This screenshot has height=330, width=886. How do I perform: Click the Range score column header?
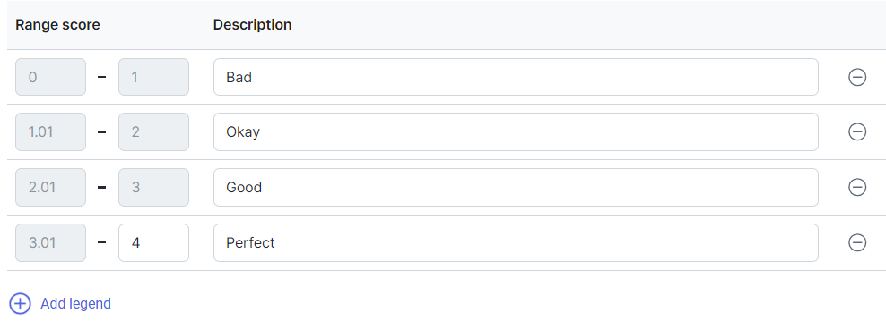coord(57,25)
